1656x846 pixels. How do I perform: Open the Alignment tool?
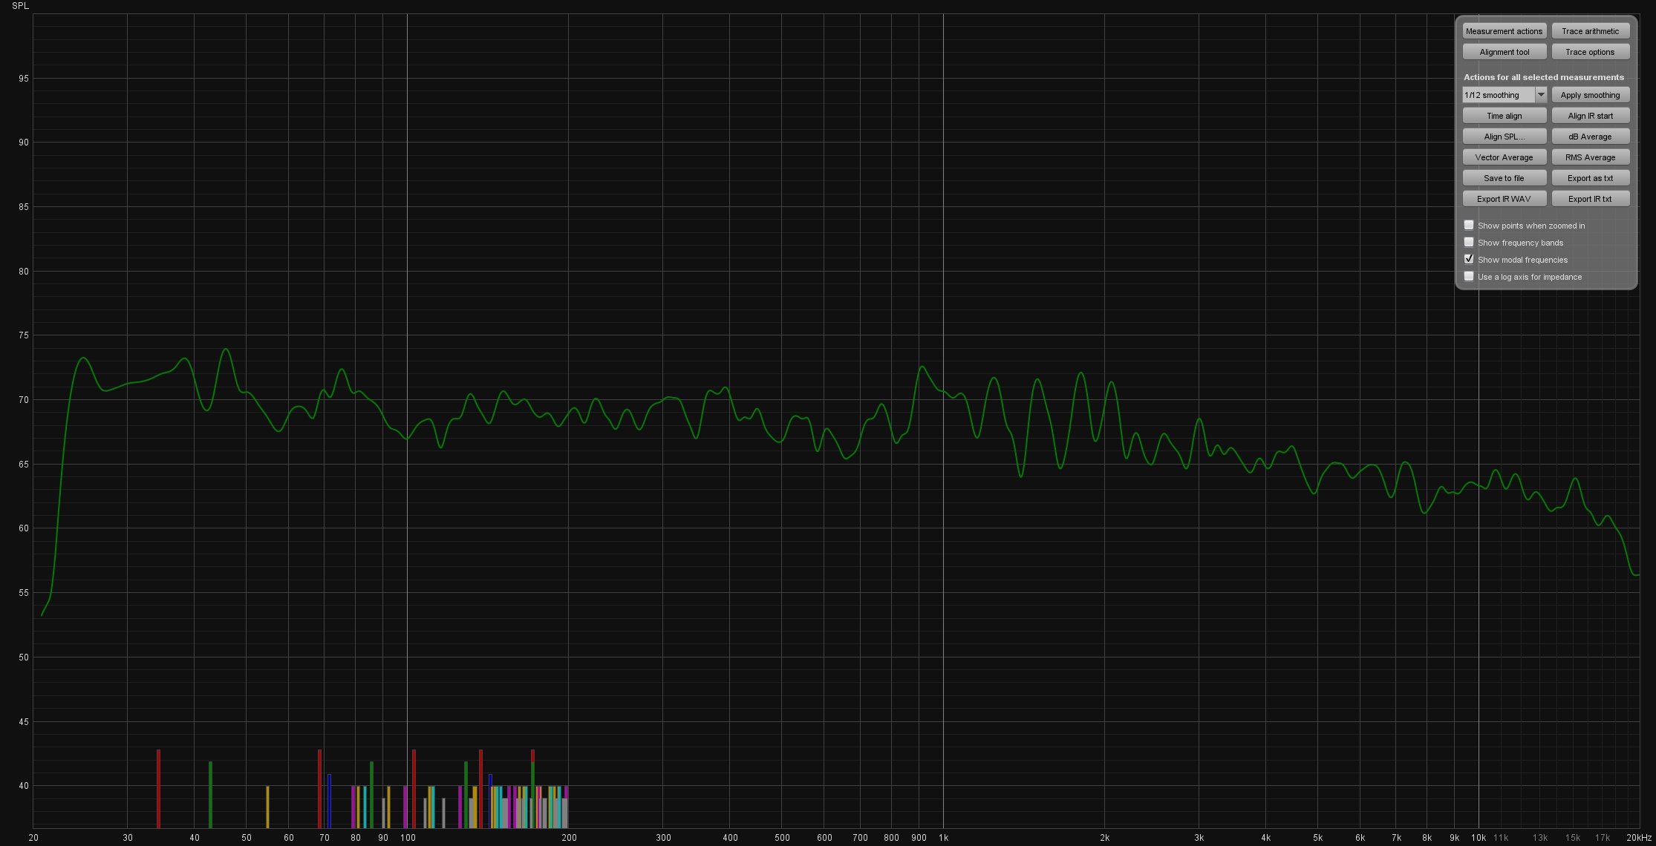(1504, 52)
